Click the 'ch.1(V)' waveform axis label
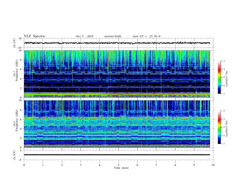 15,43
